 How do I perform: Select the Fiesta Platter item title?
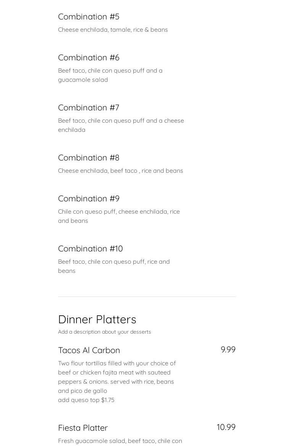tap(83, 428)
